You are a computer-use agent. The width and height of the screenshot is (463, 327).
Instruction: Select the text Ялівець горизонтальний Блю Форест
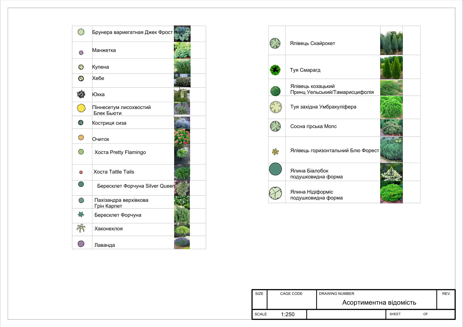click(335, 150)
